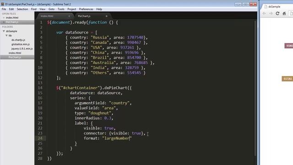
Task: Open jquery-1.9.1.min.js in sidebar
Action: pos(22,49)
